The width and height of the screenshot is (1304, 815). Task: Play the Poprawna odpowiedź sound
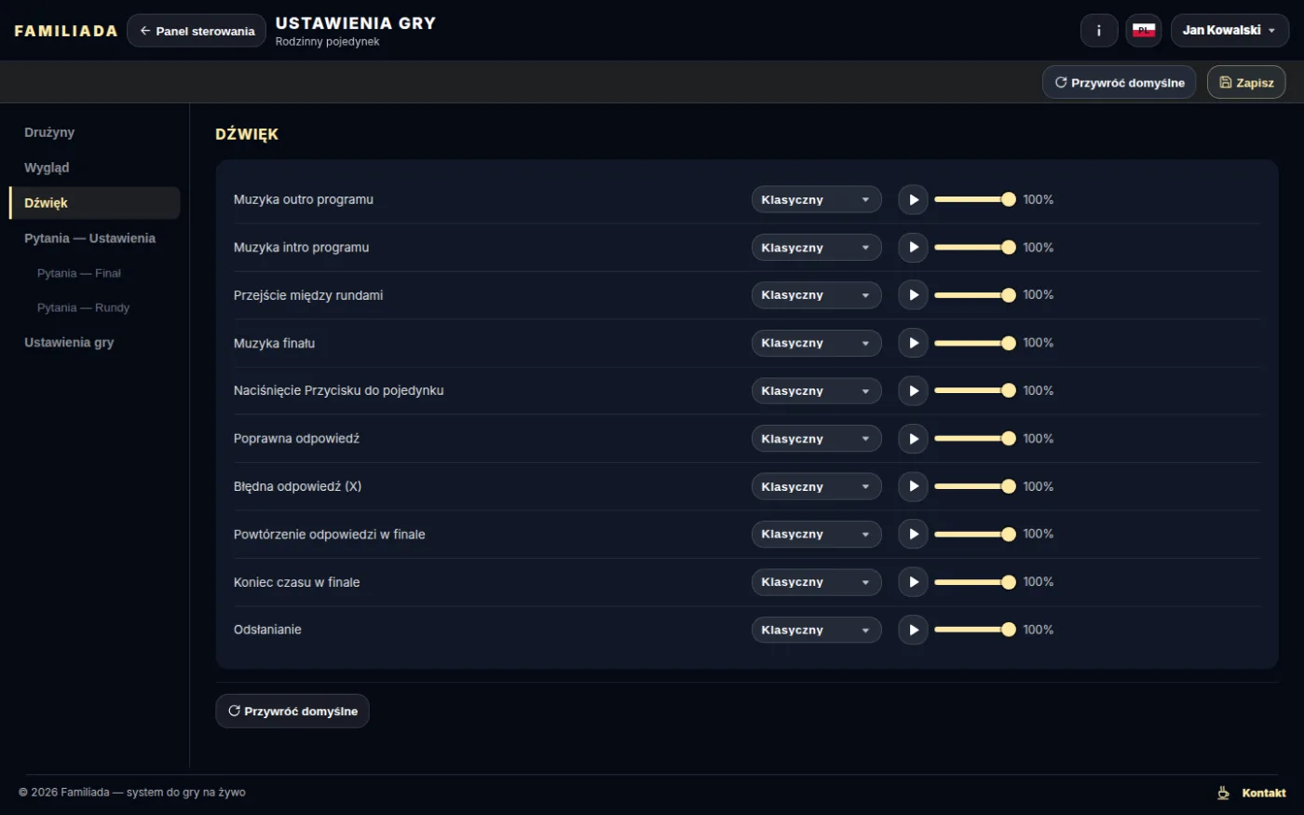[913, 439]
